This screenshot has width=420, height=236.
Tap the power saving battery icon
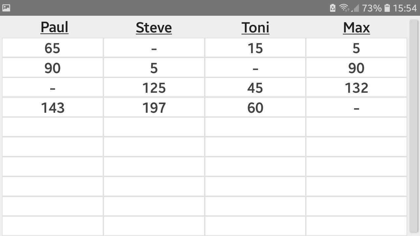pos(332,8)
